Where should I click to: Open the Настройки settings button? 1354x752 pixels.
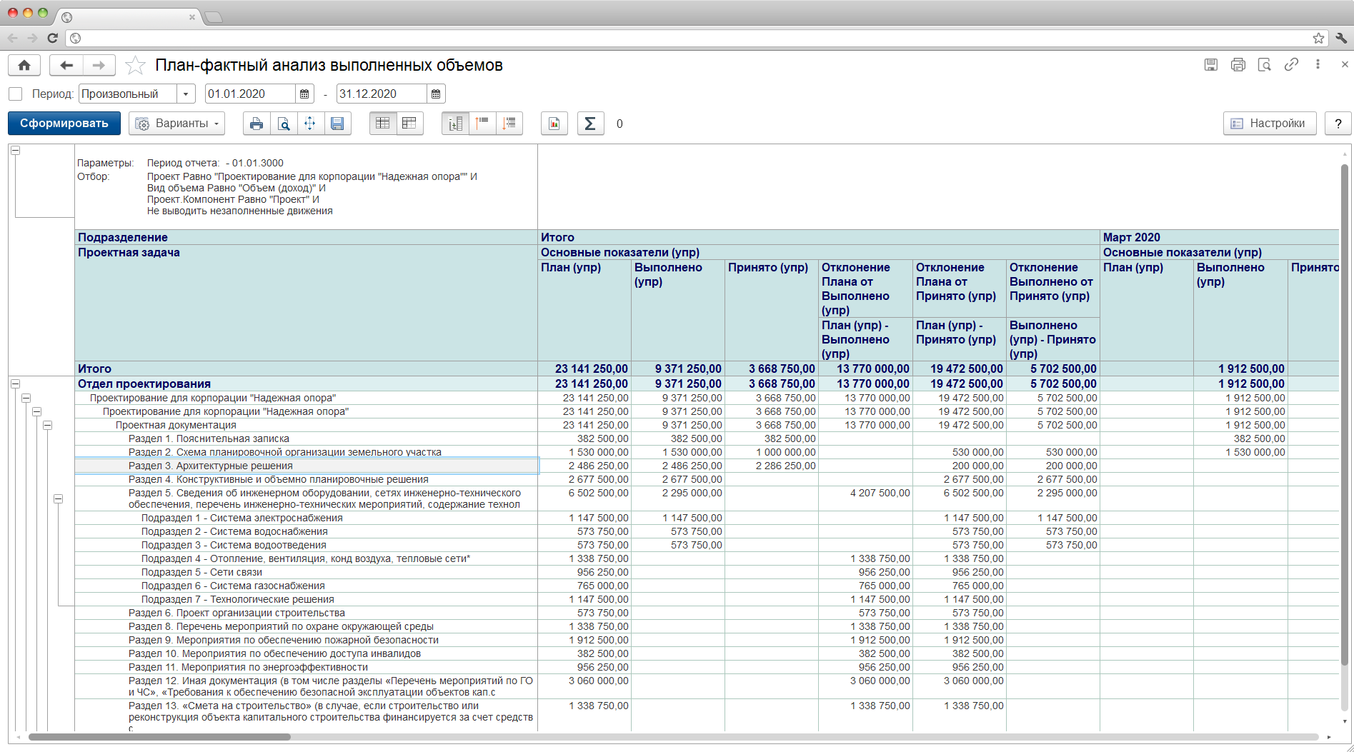1269,124
